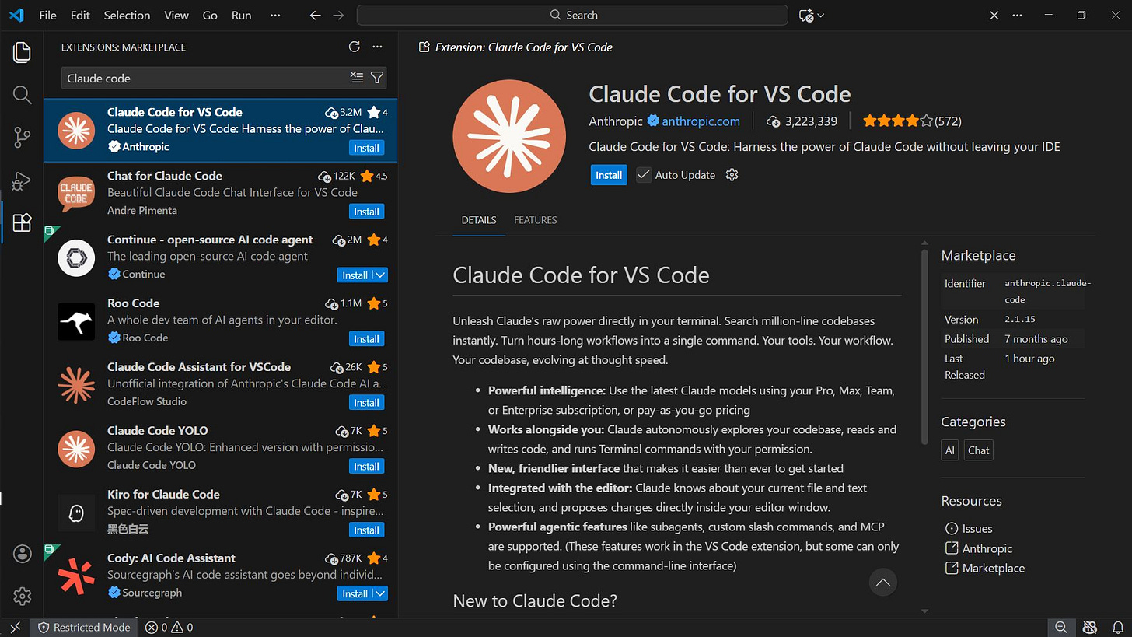The height and width of the screenshot is (637, 1132).
Task: Select the Extension: Claude Code editor tab
Action: (515, 47)
